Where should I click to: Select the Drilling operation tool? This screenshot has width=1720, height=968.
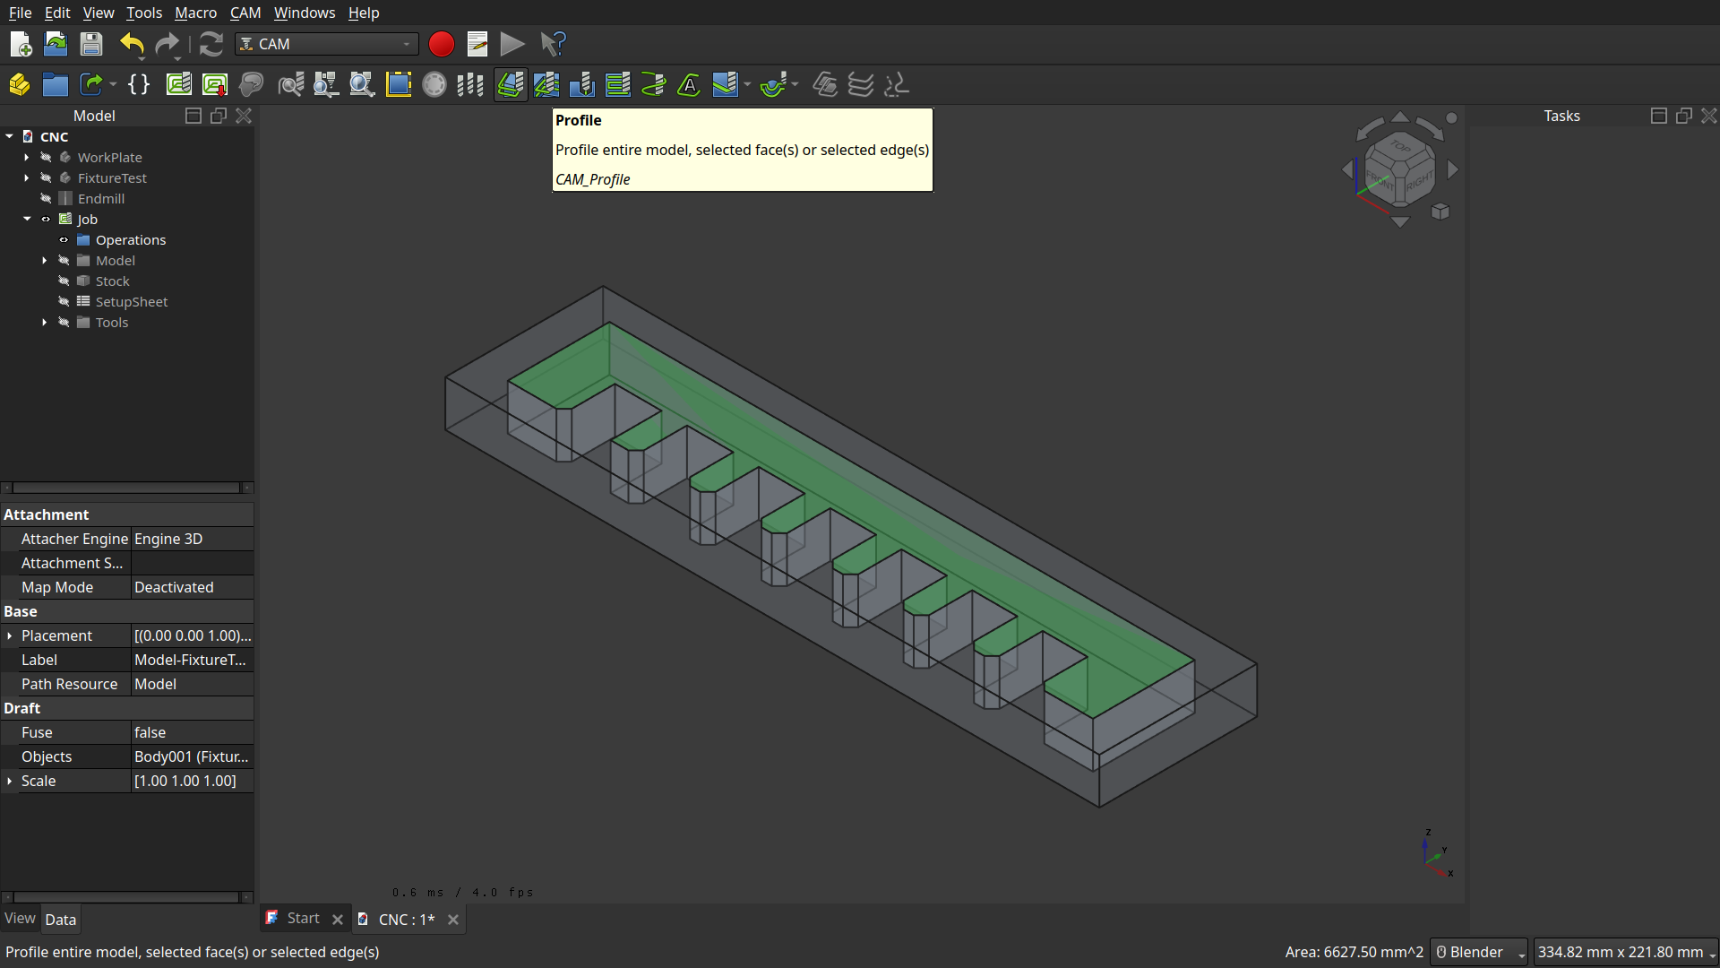click(582, 85)
